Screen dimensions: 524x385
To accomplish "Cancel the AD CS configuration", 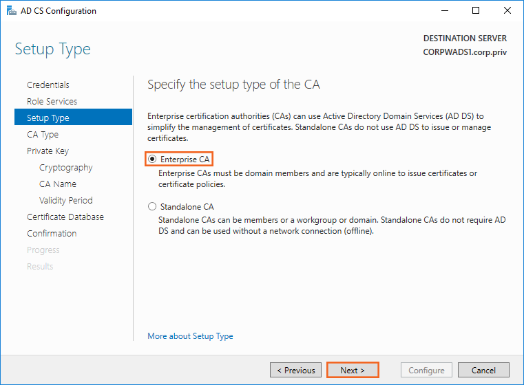I will pyautogui.click(x=483, y=370).
